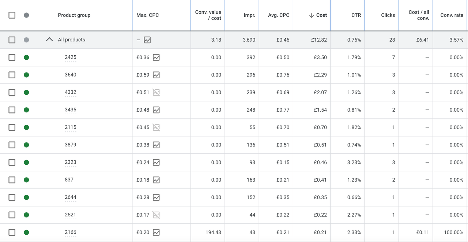This screenshot has height=242, width=468.
Task: Sort by the CTR column header
Action: [356, 15]
